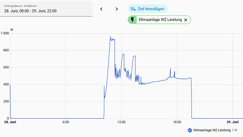
Task: Click the list-plus icon in Ziel hinzufügen
Action: point(133,9)
